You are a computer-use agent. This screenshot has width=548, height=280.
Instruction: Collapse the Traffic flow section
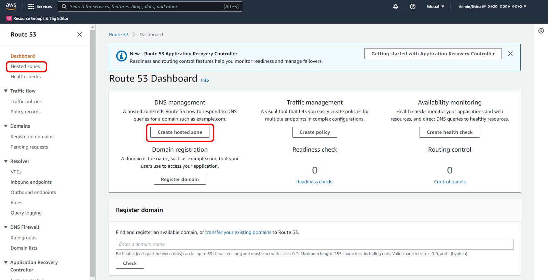pos(6,91)
